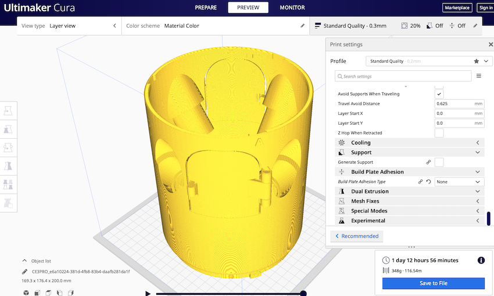
Task: Play the layer simulation
Action: 148,294
